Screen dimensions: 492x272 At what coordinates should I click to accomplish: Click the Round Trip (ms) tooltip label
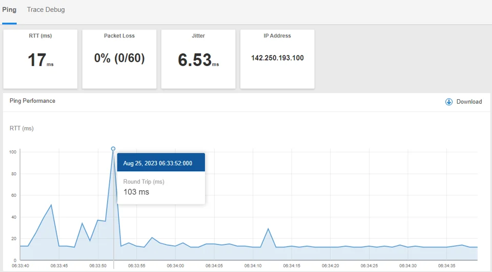point(143,182)
